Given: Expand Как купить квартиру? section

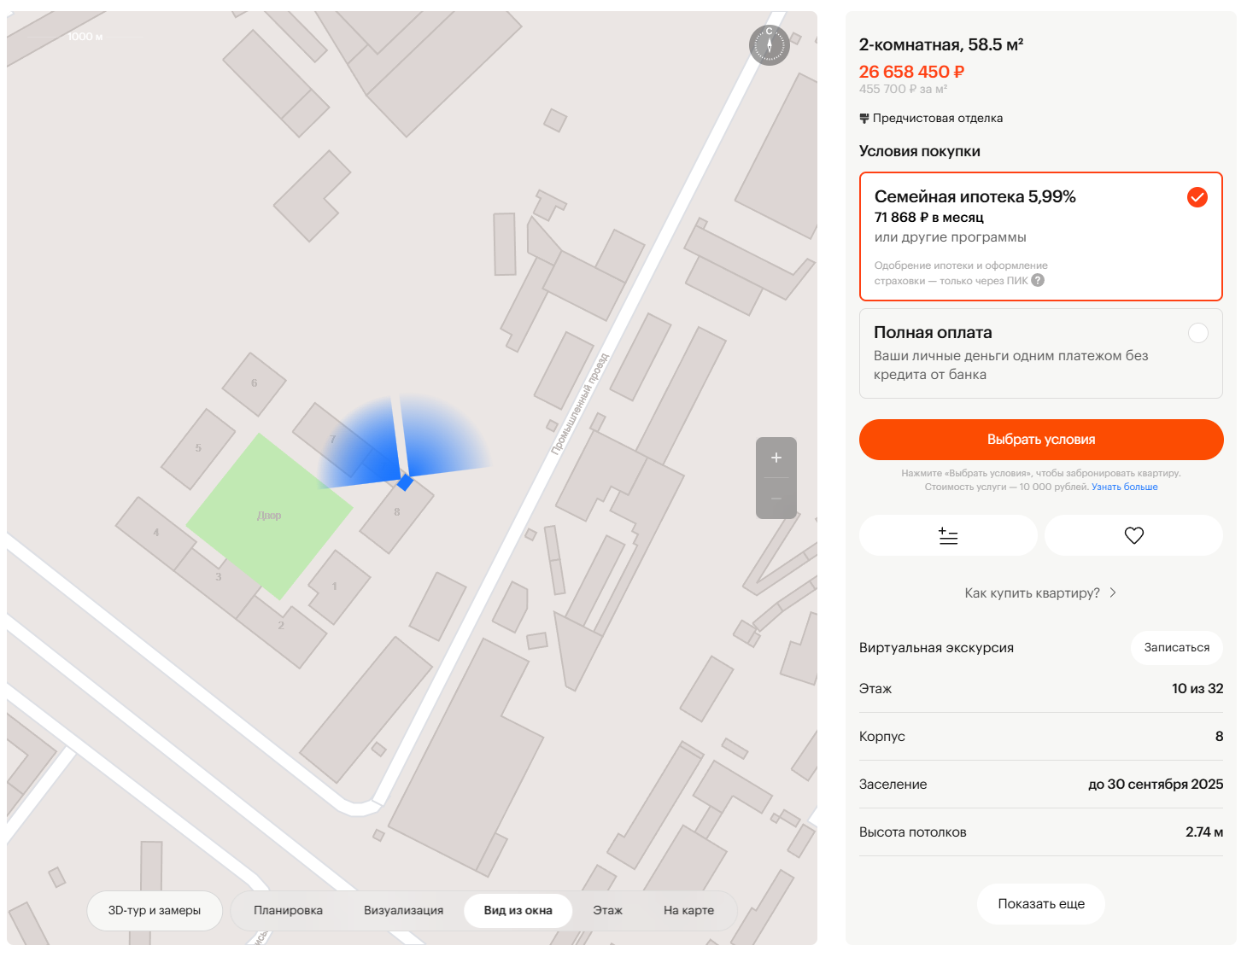Looking at the screenshot, I should point(1040,593).
